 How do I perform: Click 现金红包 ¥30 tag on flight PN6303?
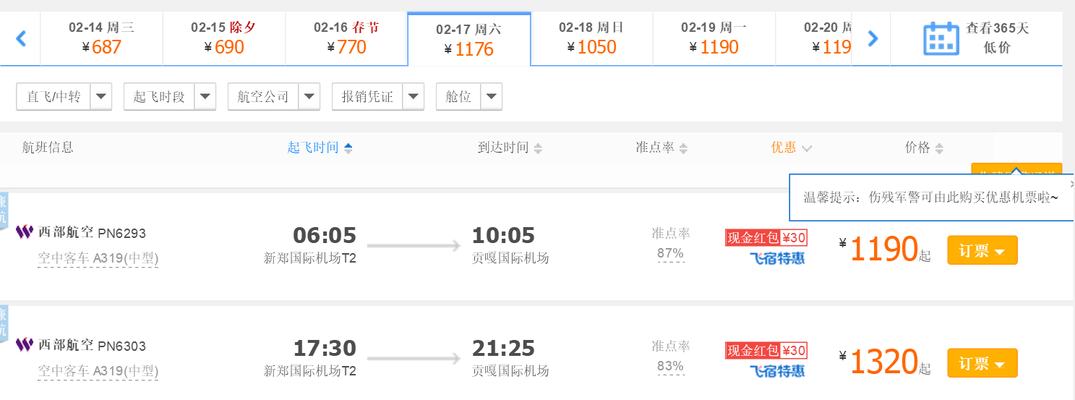pos(766,351)
